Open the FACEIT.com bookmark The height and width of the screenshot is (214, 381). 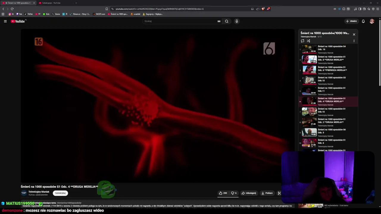99,14
